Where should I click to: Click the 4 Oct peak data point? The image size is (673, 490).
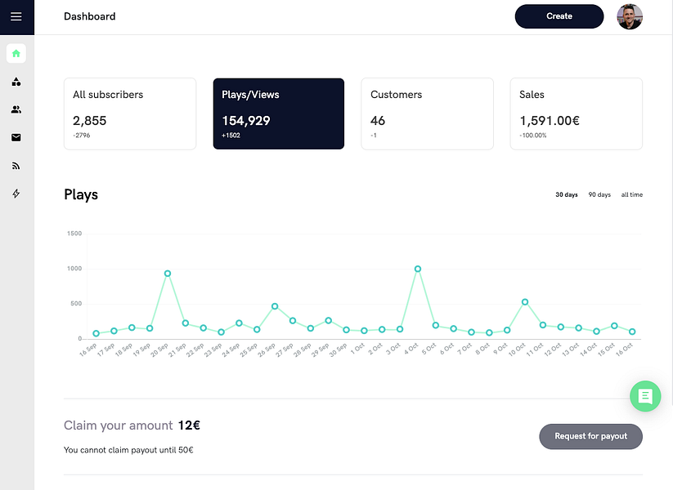(418, 269)
